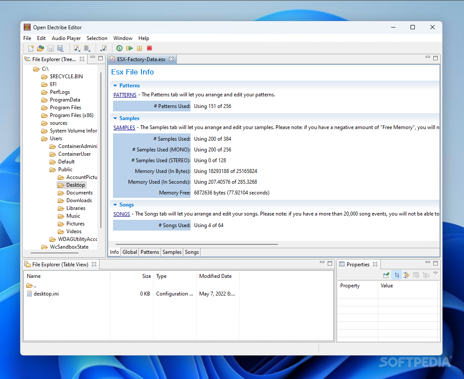Open the parent '..' folder row
This screenshot has height=379, width=464.
(31, 286)
